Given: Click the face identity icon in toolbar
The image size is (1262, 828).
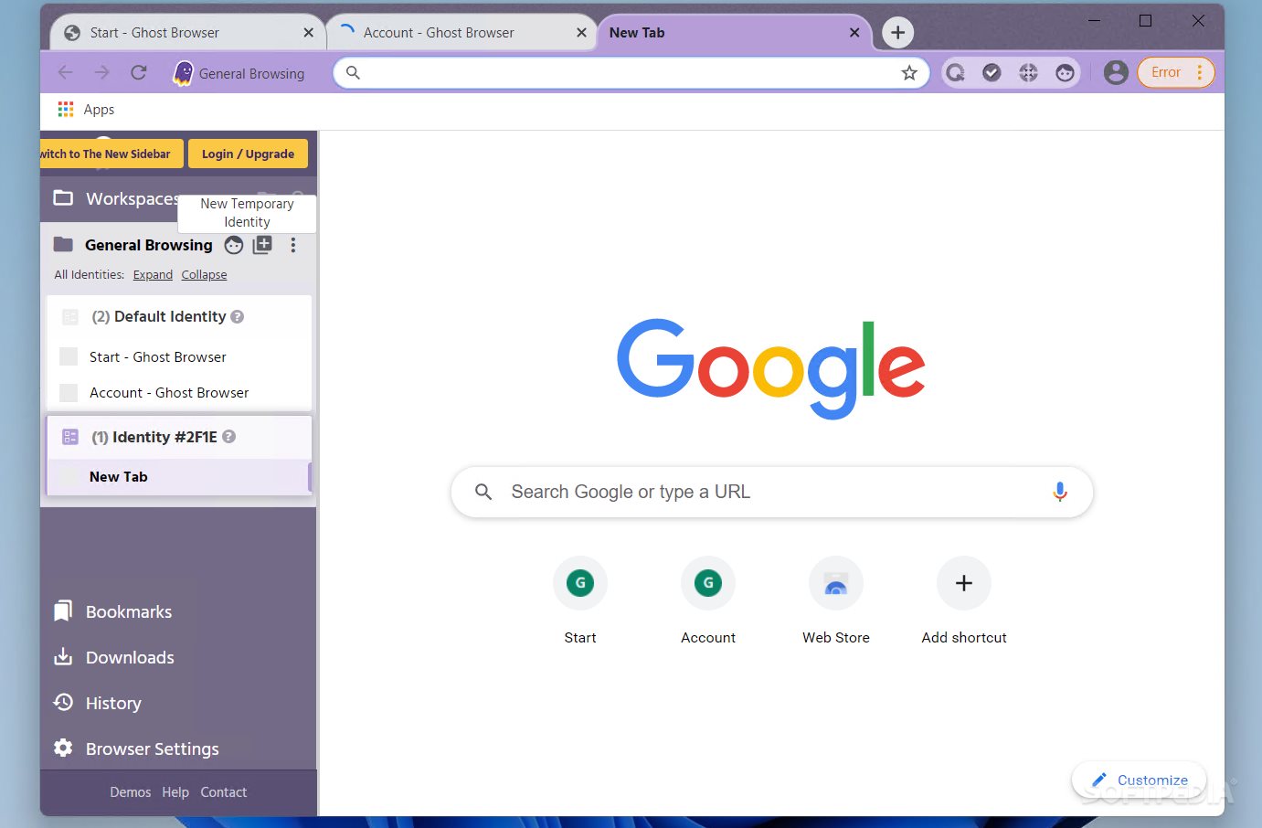Looking at the screenshot, I should pyautogui.click(x=1065, y=72).
